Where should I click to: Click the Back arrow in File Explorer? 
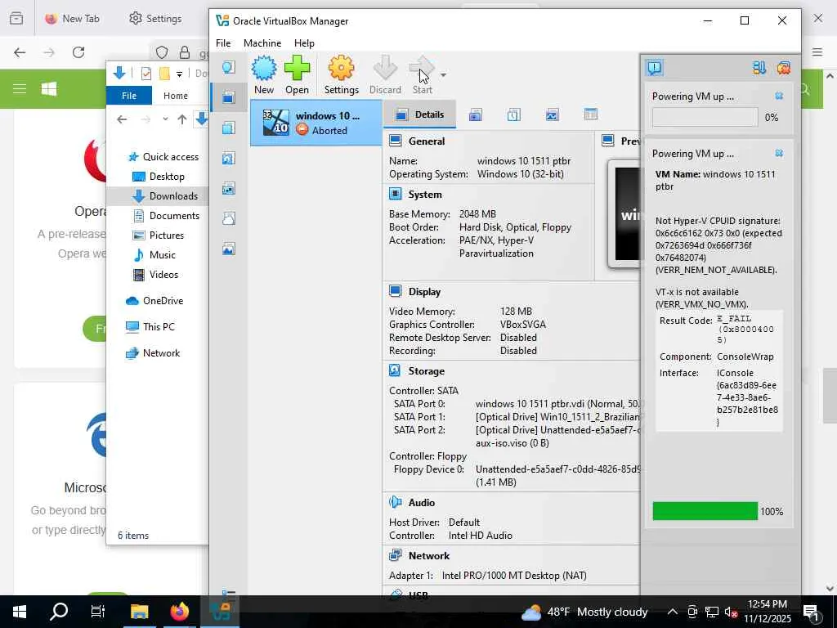[122, 119]
